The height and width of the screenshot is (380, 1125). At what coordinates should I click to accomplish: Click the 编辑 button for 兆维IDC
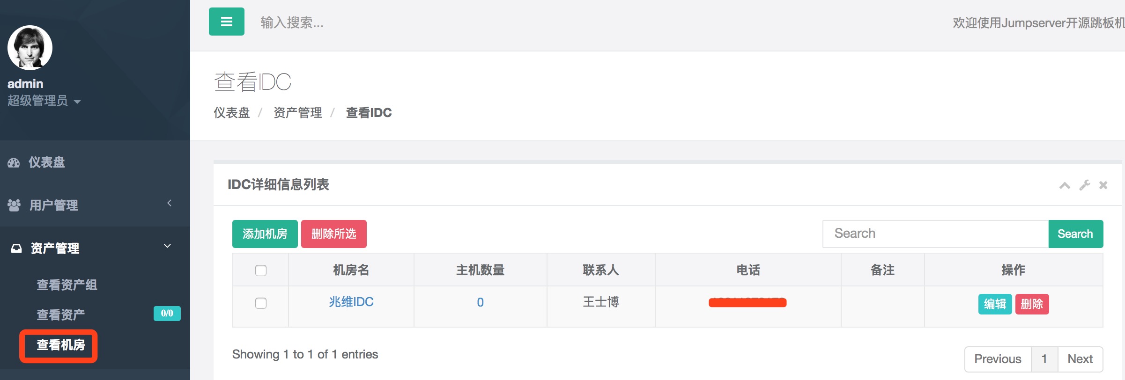pos(995,304)
